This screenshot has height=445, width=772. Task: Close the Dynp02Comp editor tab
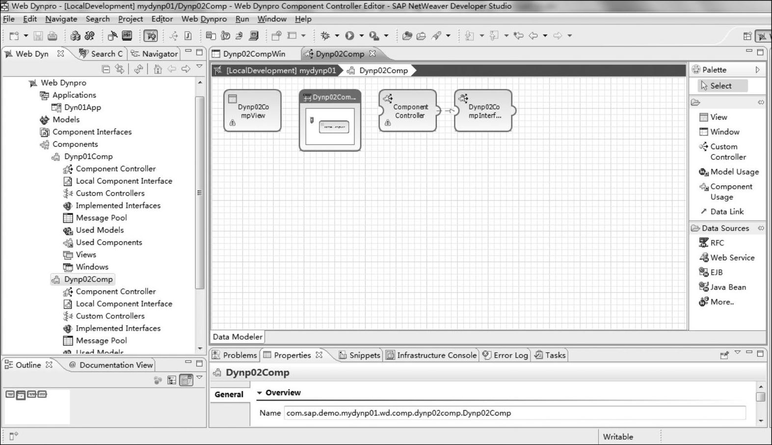pyautogui.click(x=373, y=53)
